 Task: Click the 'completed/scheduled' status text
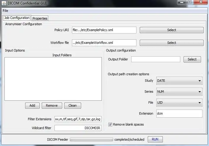click(x=129, y=139)
